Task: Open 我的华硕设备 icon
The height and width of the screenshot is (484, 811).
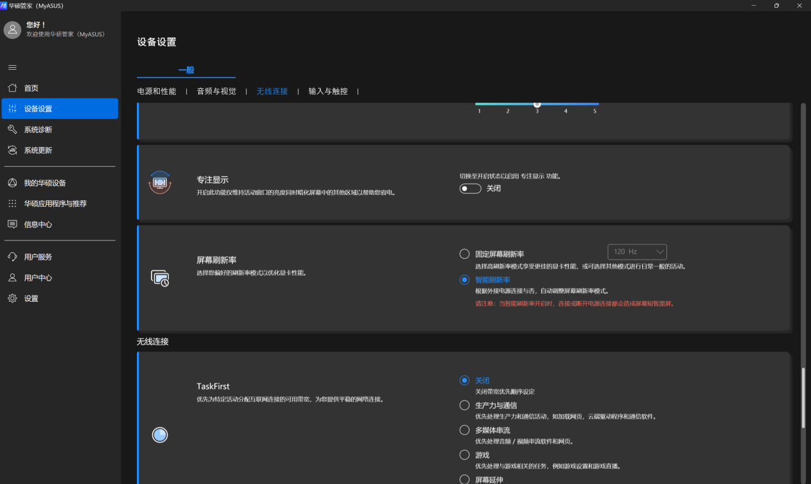Action: tap(12, 183)
